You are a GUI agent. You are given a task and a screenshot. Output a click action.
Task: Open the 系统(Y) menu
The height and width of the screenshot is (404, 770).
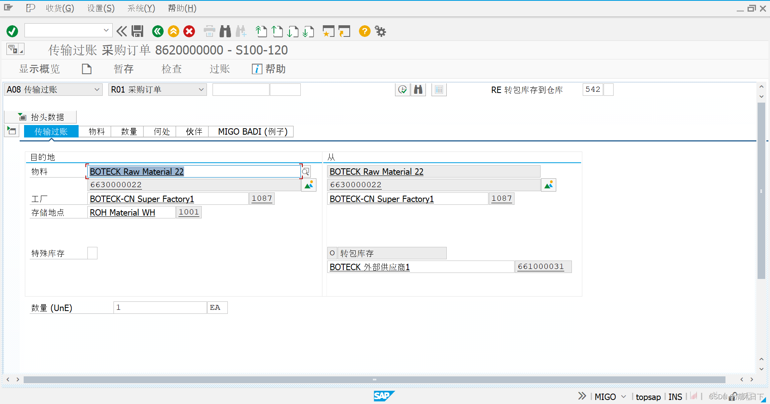click(x=141, y=8)
